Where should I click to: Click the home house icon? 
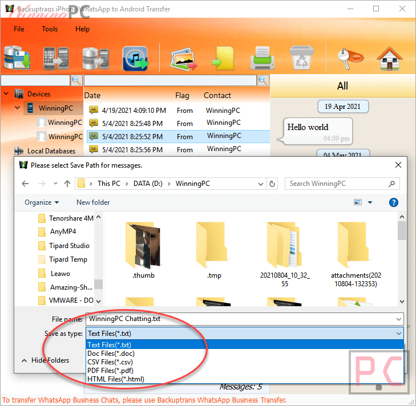(390, 58)
